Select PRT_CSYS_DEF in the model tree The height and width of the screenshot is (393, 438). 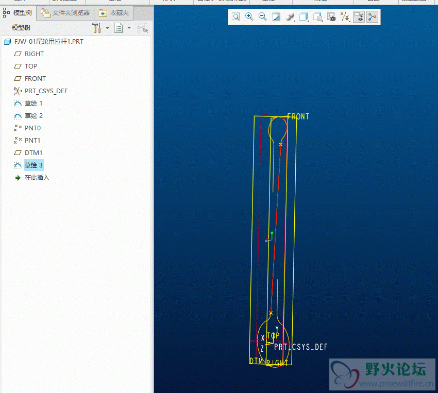coord(41,91)
